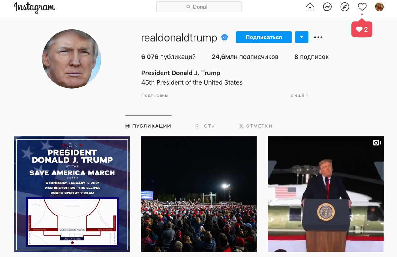This screenshot has width=397, height=257.
Task: Open the Messenger direct messages icon
Action: click(x=327, y=7)
